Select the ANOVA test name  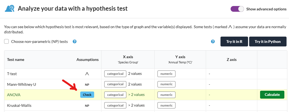(x=14, y=95)
